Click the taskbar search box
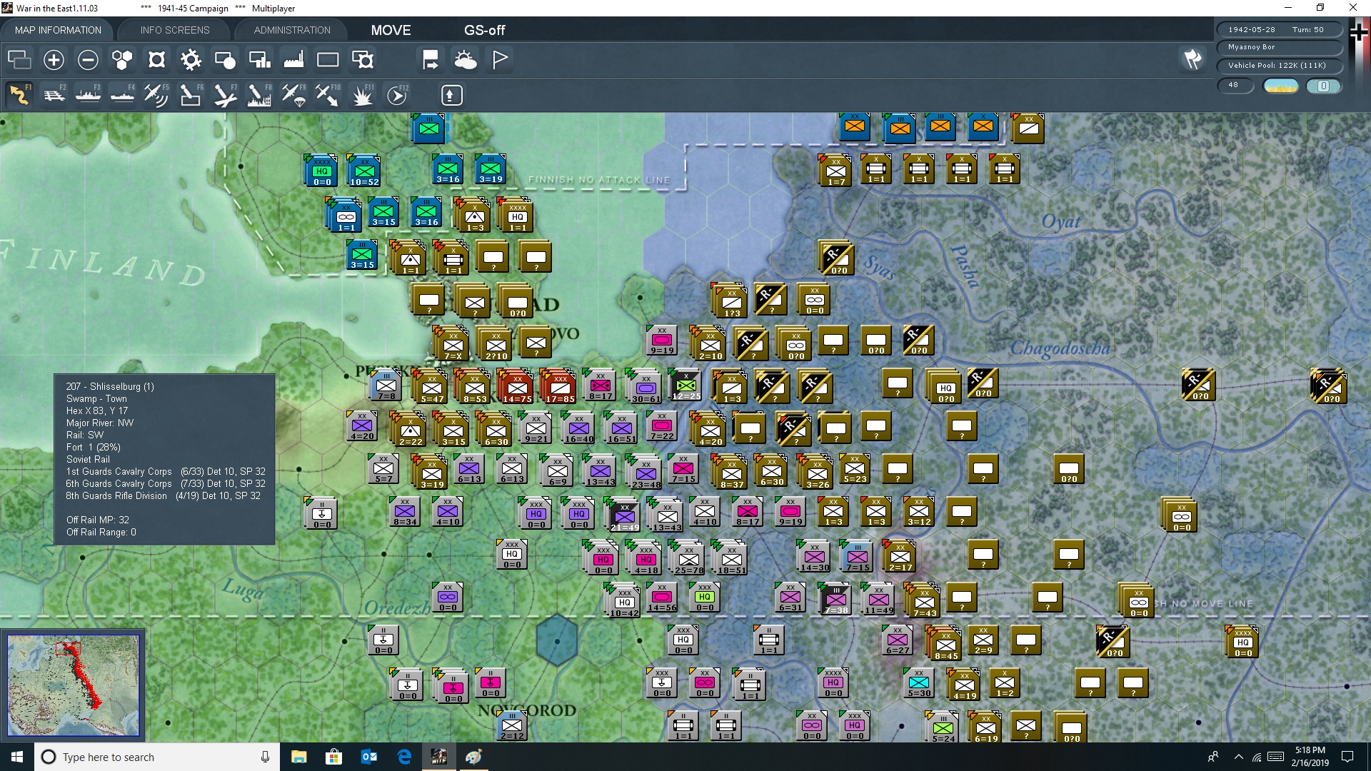This screenshot has height=771, width=1371. [157, 757]
